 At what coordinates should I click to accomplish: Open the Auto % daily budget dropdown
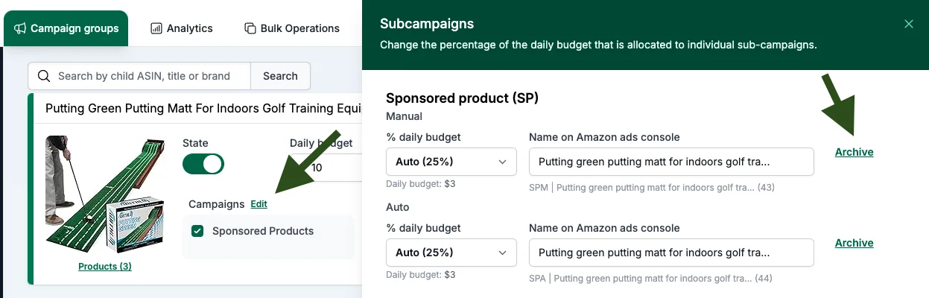coord(451,253)
